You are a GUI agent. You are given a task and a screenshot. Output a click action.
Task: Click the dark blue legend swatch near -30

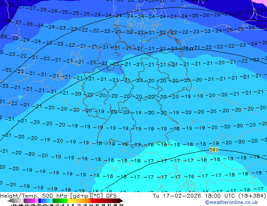[40, 201]
